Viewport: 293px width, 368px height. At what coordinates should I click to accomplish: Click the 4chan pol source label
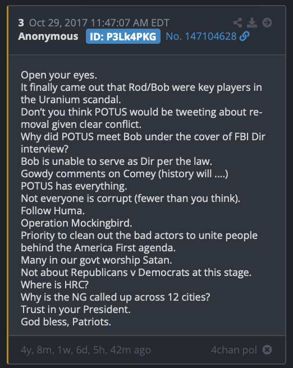pos(234,350)
